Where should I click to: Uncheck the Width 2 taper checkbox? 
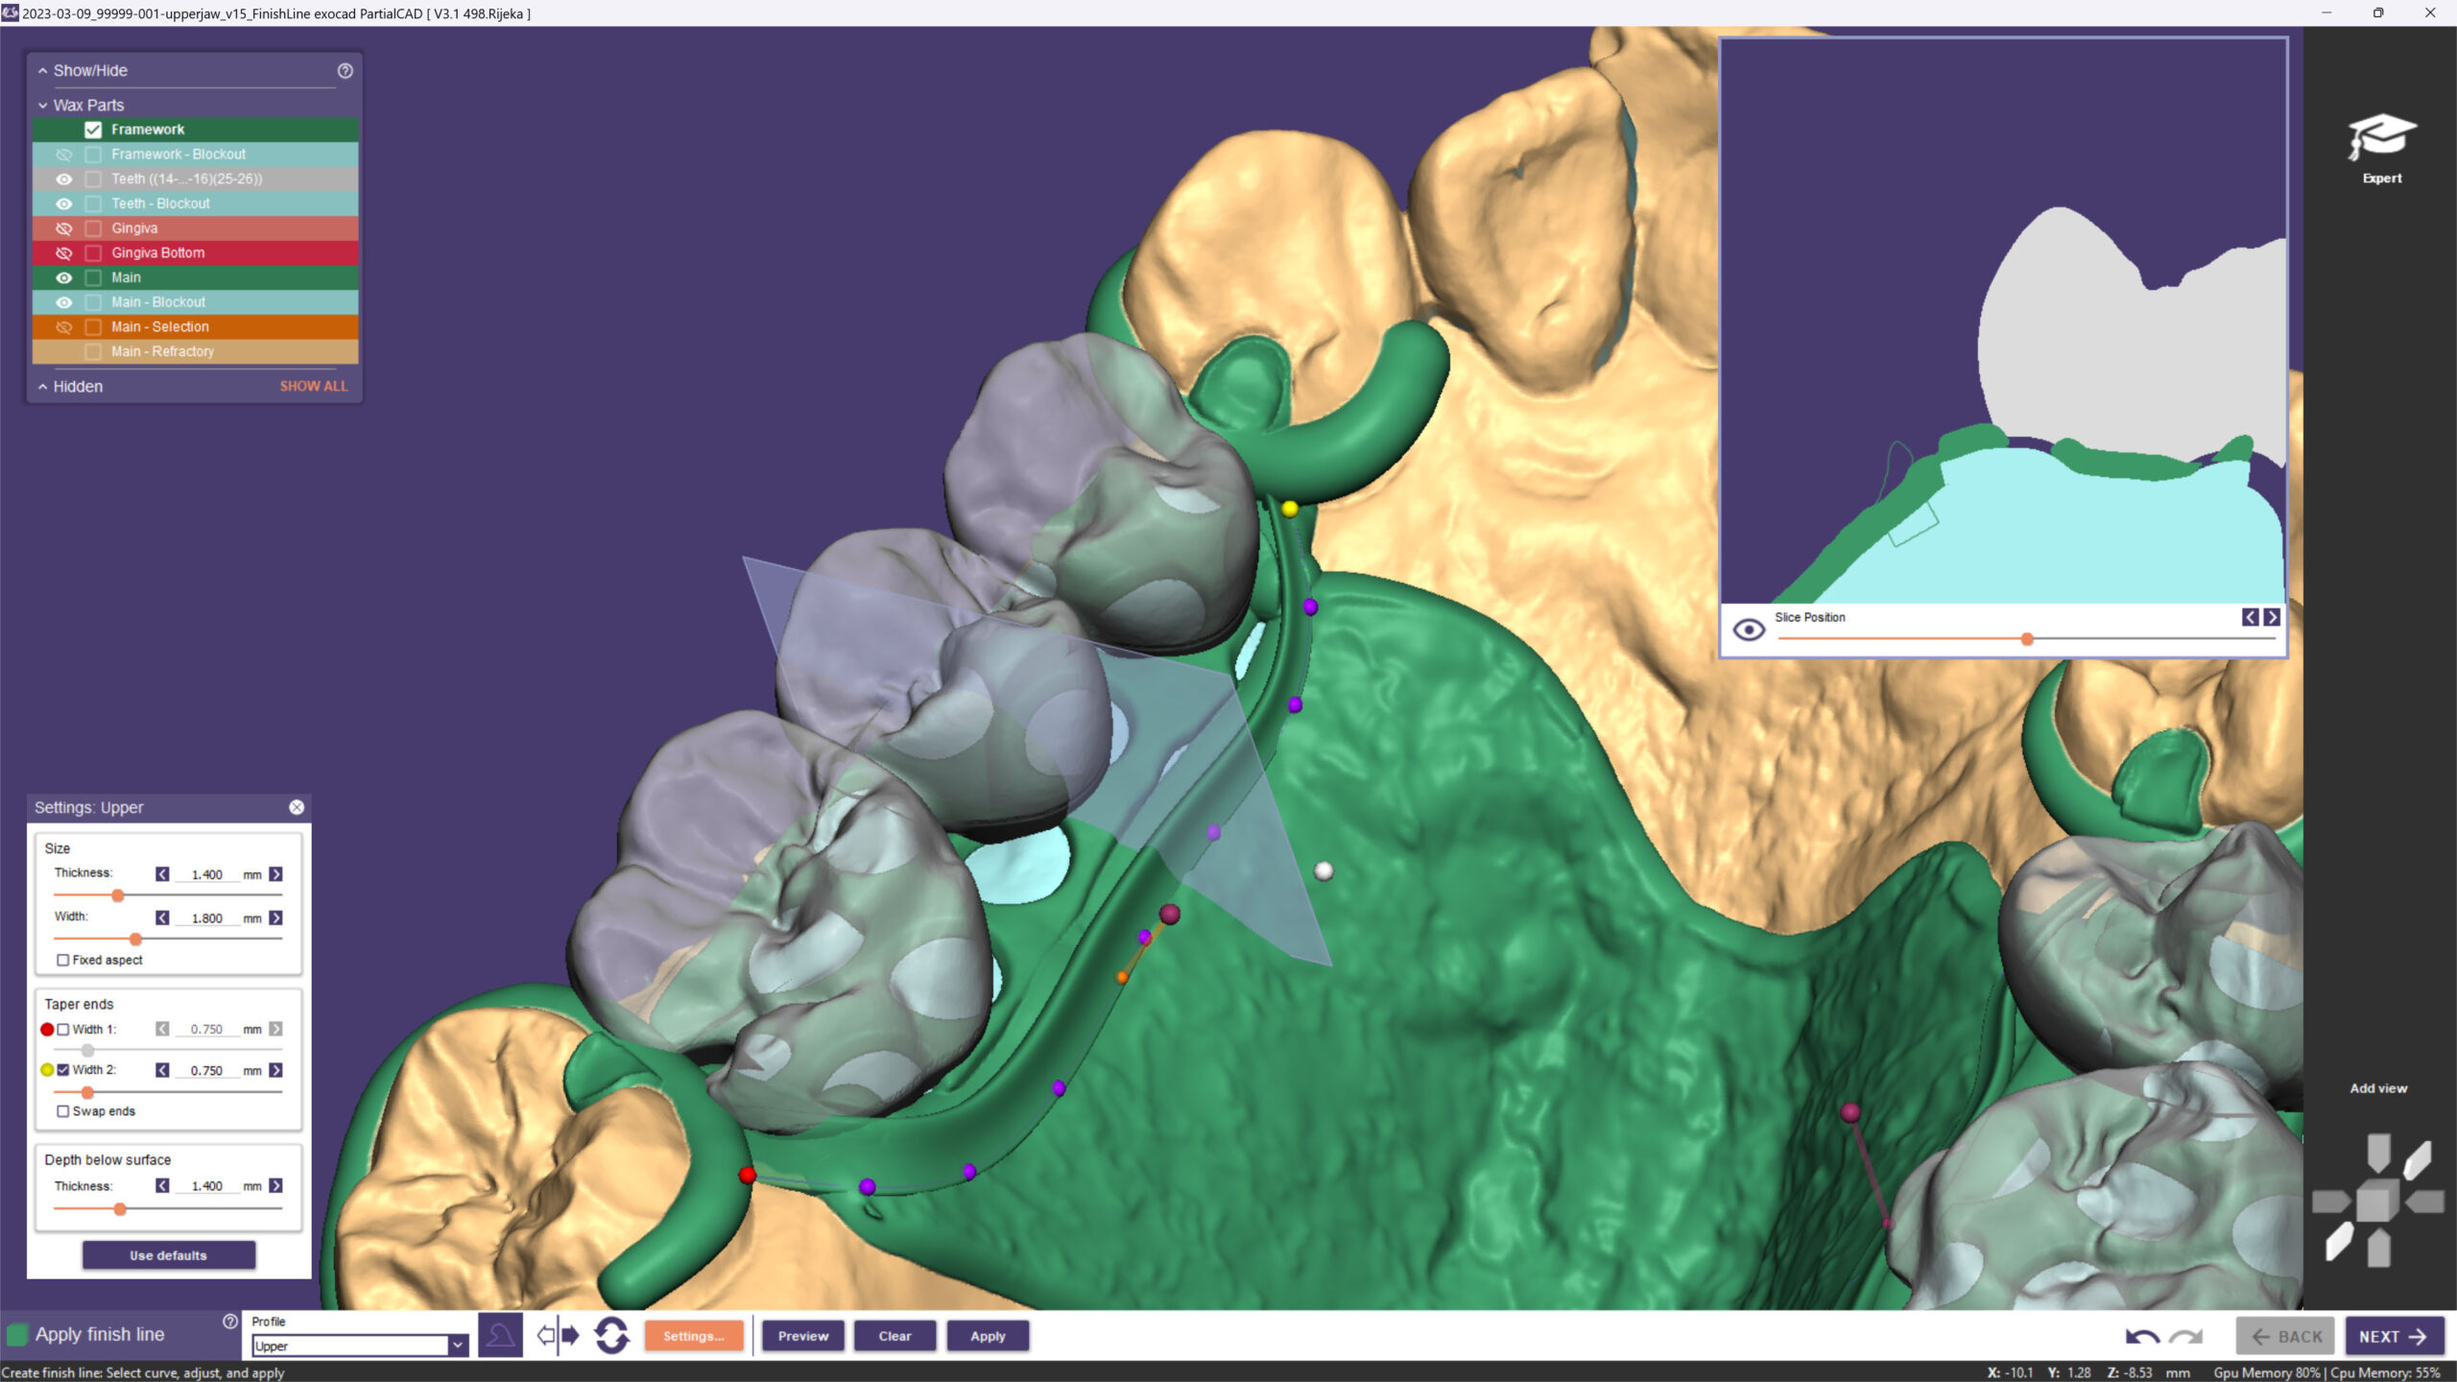(63, 1069)
